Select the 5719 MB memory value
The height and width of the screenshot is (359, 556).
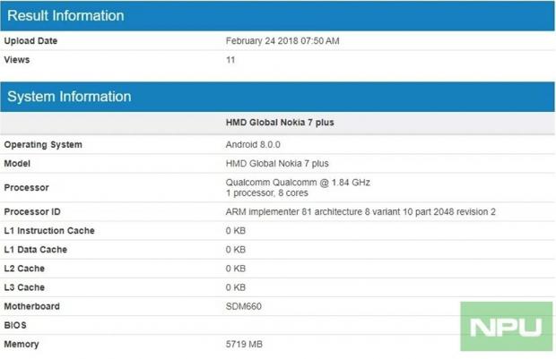click(x=245, y=344)
